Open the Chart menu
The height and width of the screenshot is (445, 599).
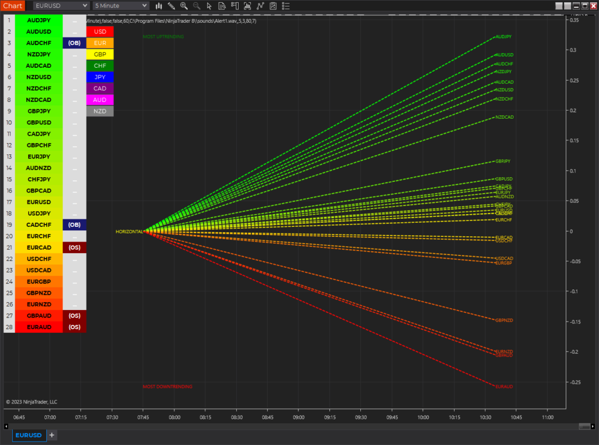12,6
